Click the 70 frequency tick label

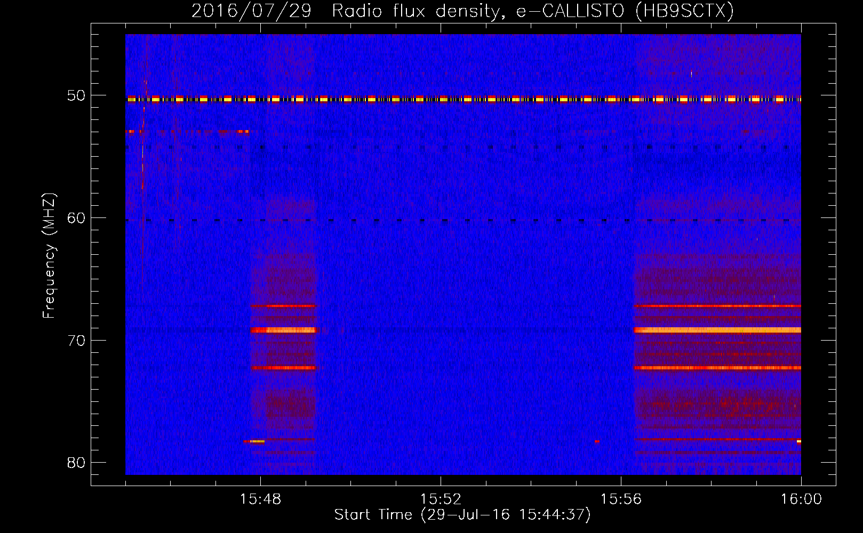(x=76, y=341)
